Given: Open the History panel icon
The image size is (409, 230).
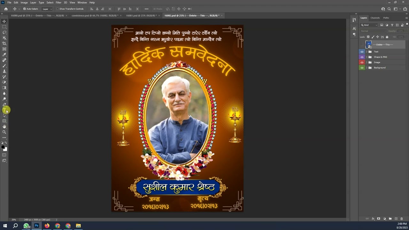Looking at the screenshot, I should [354, 20].
